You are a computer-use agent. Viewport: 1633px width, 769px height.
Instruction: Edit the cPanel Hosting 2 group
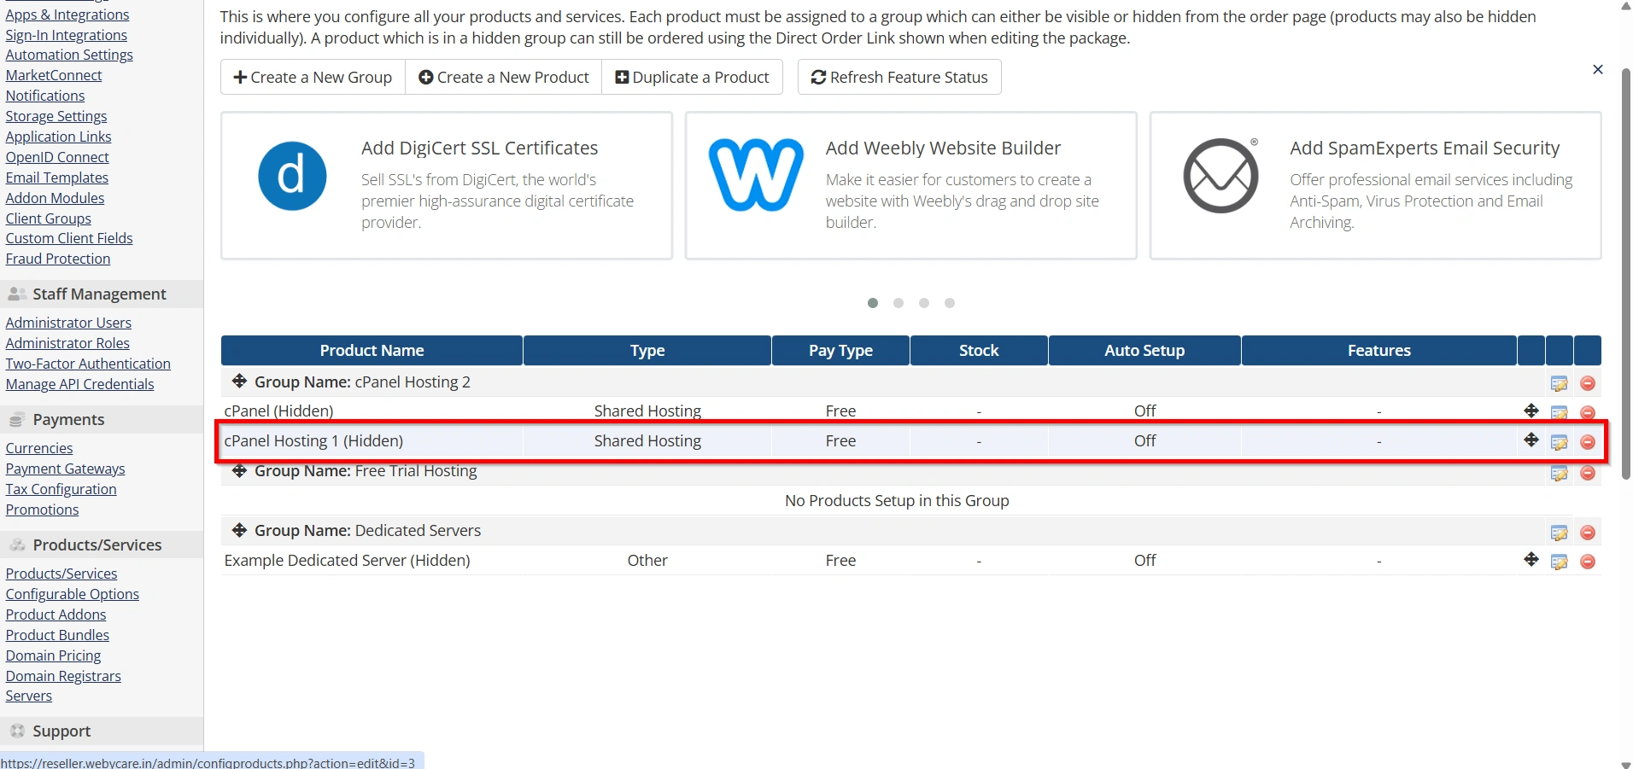(x=1559, y=383)
